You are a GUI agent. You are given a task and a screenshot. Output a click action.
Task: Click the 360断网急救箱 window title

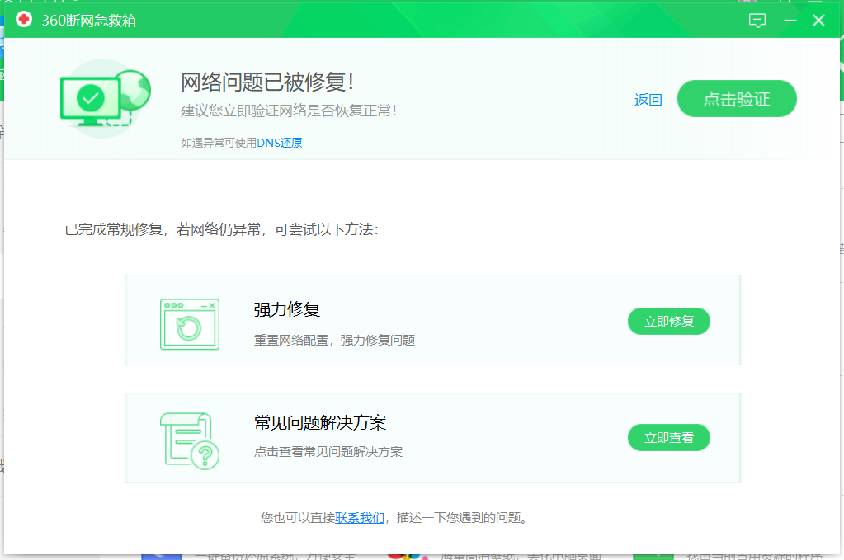point(89,21)
